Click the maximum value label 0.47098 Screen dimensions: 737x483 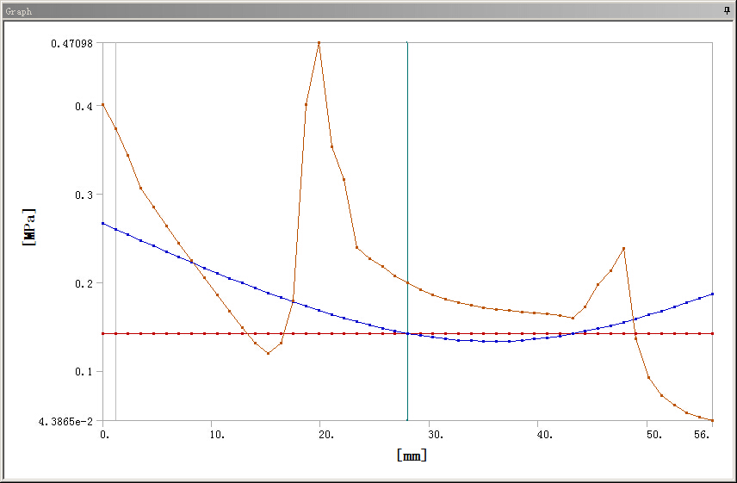click(x=71, y=43)
